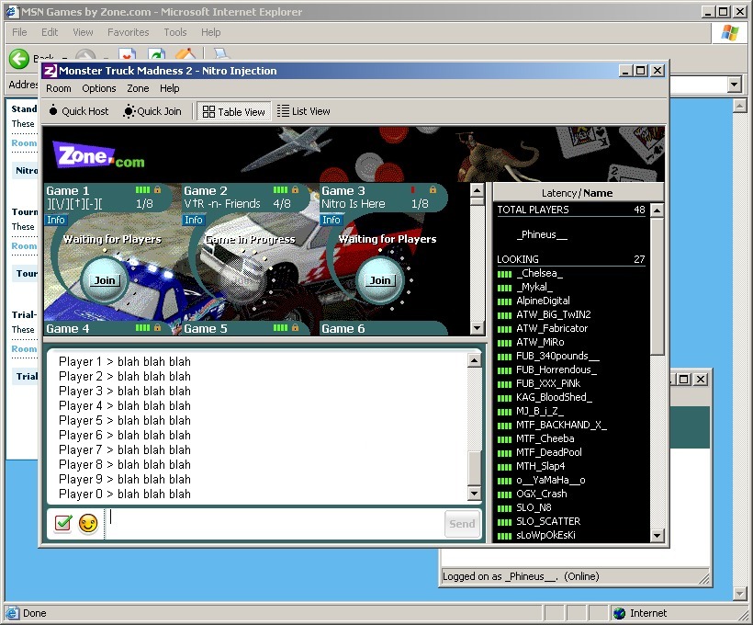Click the Quick Host toolbar button
The image size is (753, 625).
tap(79, 111)
